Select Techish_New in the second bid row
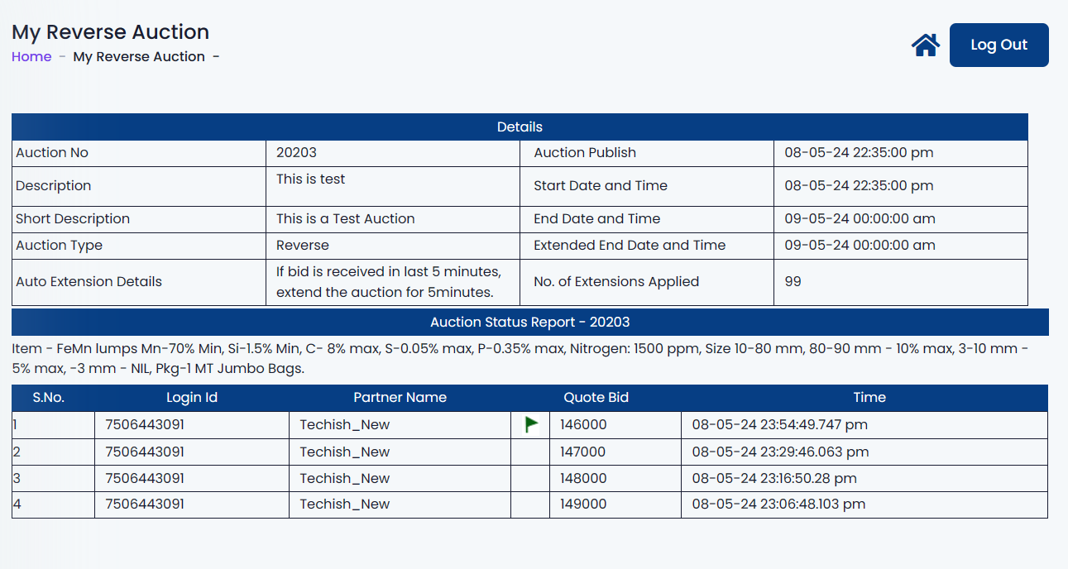The image size is (1068, 569). 344,452
